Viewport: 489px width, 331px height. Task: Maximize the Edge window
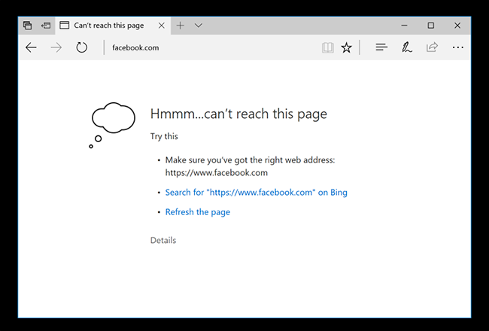430,26
